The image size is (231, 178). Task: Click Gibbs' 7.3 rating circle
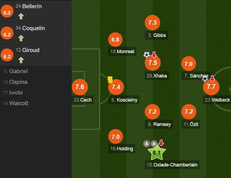coord(152,22)
